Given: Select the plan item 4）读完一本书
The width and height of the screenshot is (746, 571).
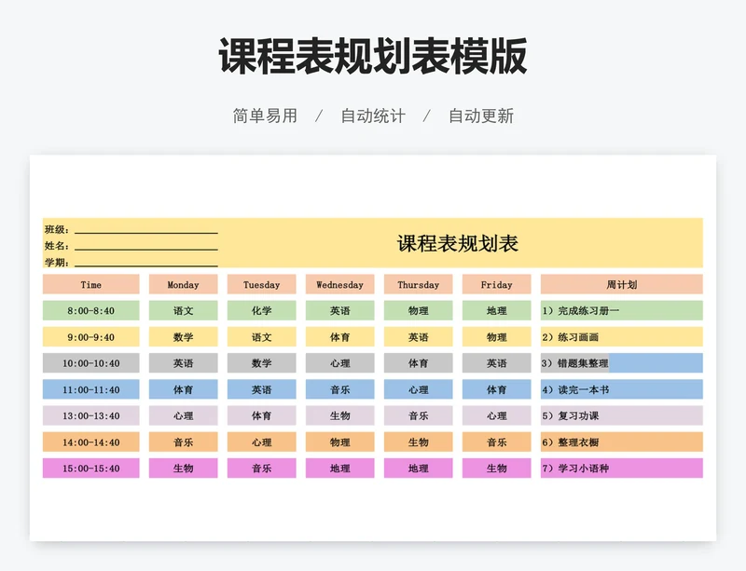Looking at the screenshot, I should 621,390.
